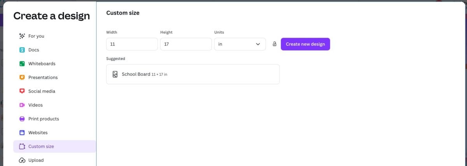Open the Social media category label
This screenshot has width=467, height=166.
(42, 91)
